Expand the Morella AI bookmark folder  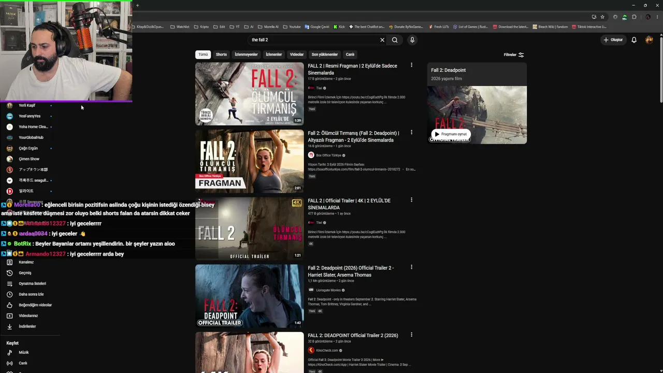(x=268, y=27)
